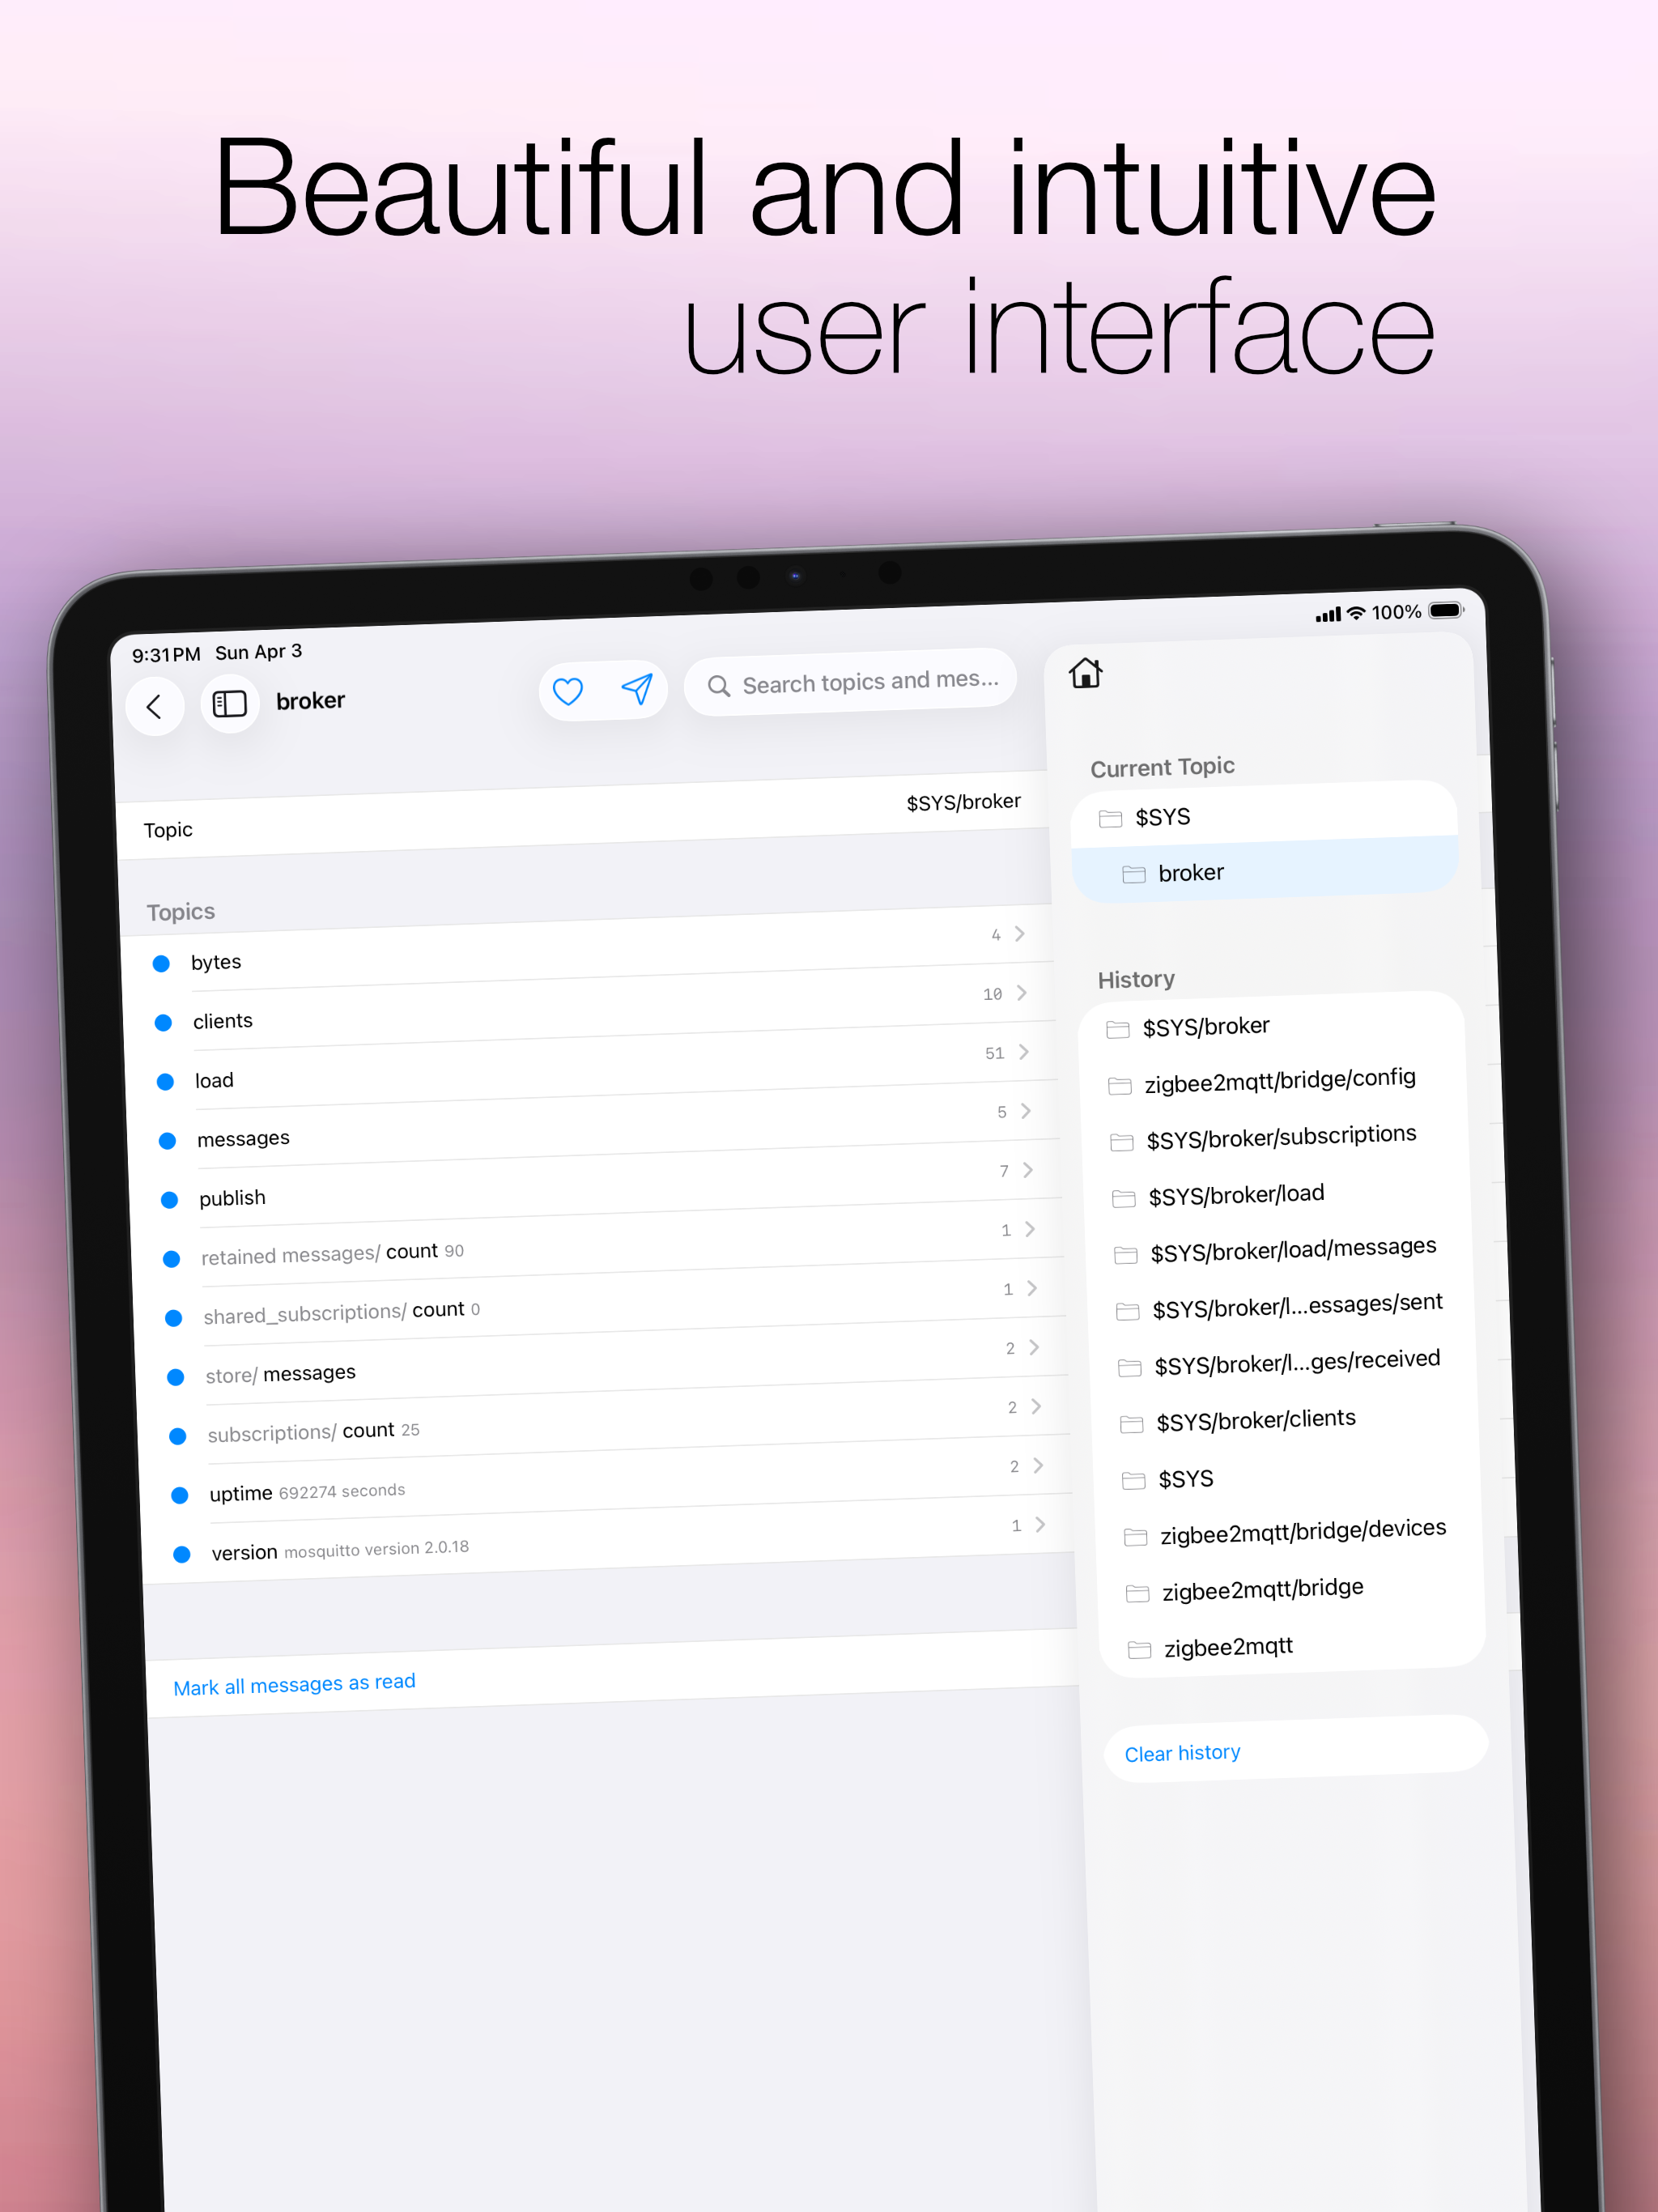This screenshot has width=1658, height=2212.
Task: Expand the clients topic chevron
Action: (x=1022, y=992)
